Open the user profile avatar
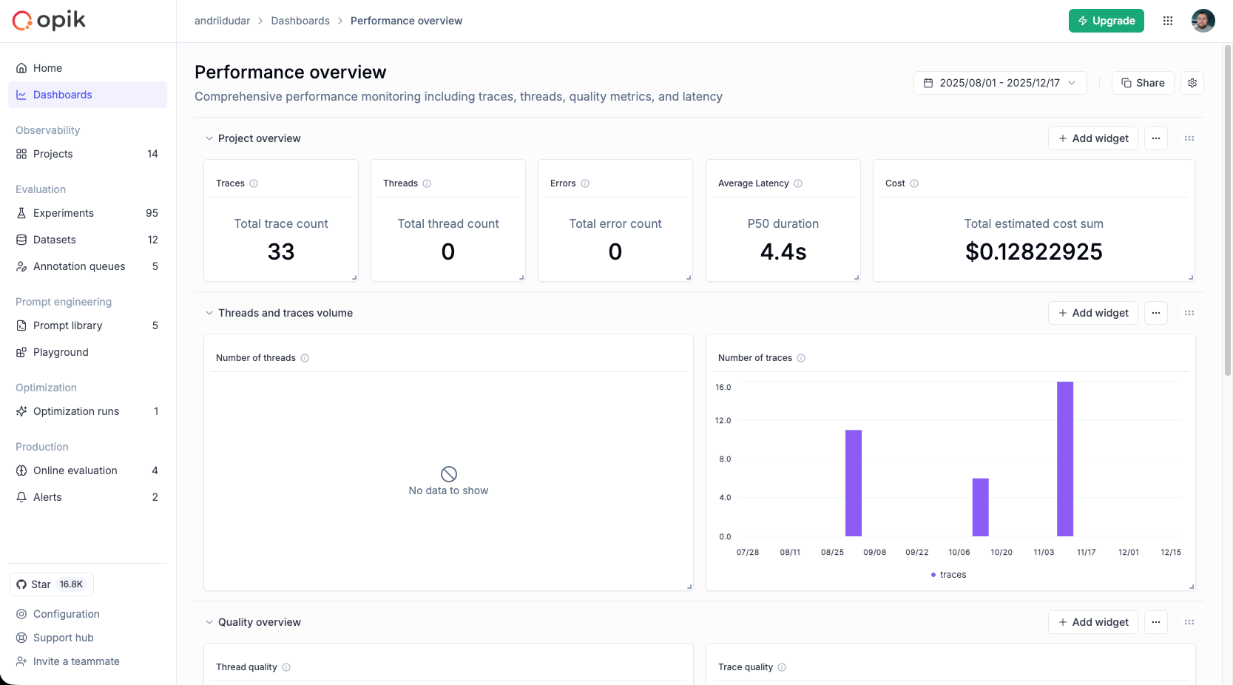Viewport: 1233px width, 685px height. (x=1203, y=21)
